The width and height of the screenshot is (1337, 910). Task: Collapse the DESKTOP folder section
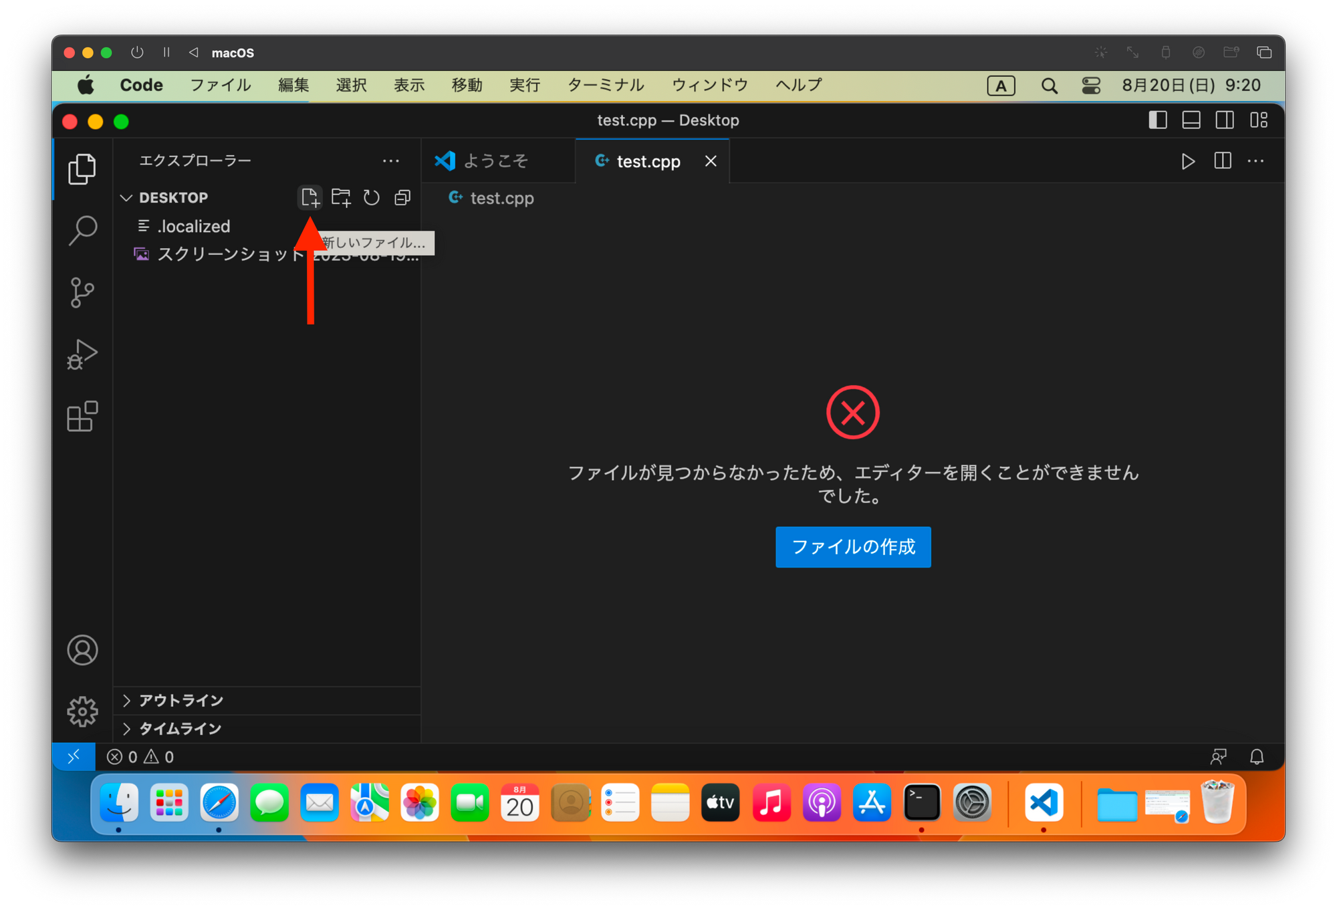(126, 198)
